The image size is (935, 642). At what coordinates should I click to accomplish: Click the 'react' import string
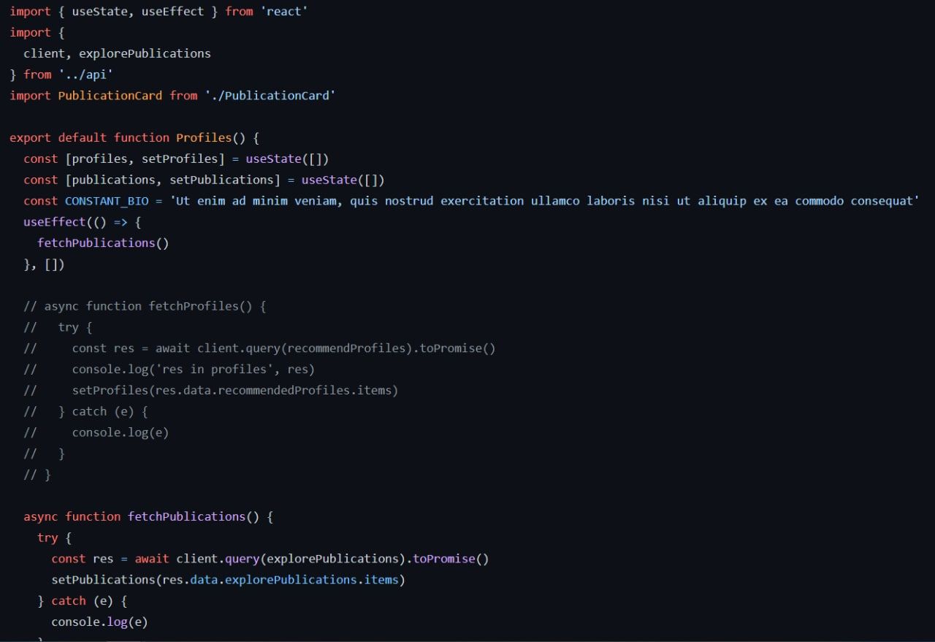284,12
